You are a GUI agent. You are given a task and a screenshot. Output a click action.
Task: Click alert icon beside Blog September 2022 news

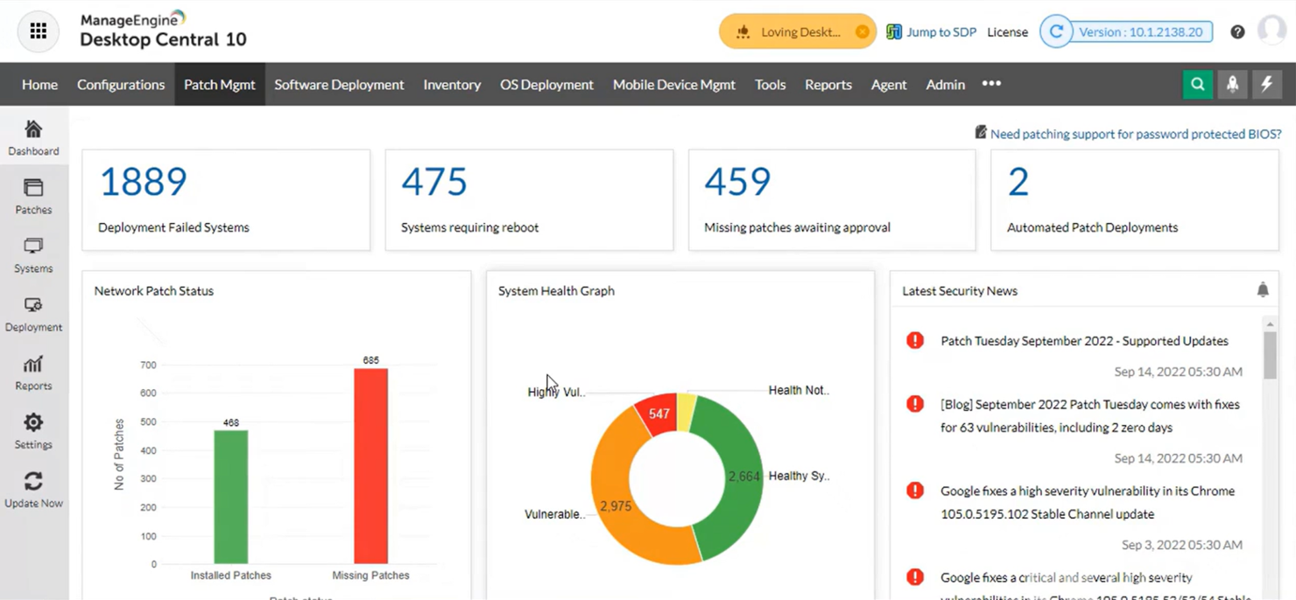coord(915,404)
